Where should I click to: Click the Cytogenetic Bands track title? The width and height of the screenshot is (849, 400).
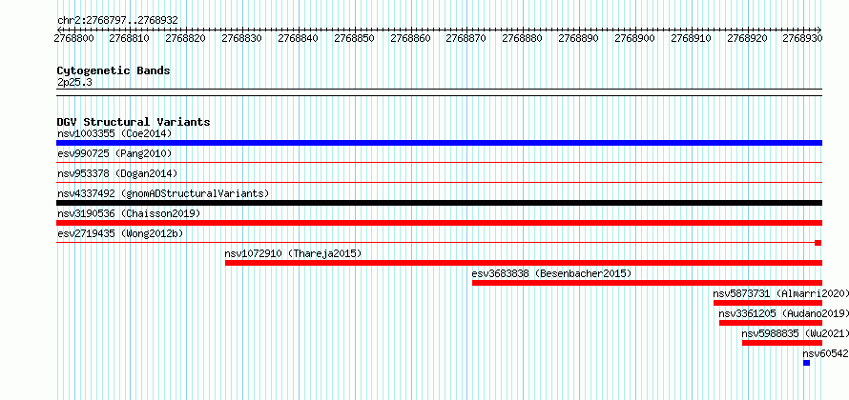click(114, 70)
